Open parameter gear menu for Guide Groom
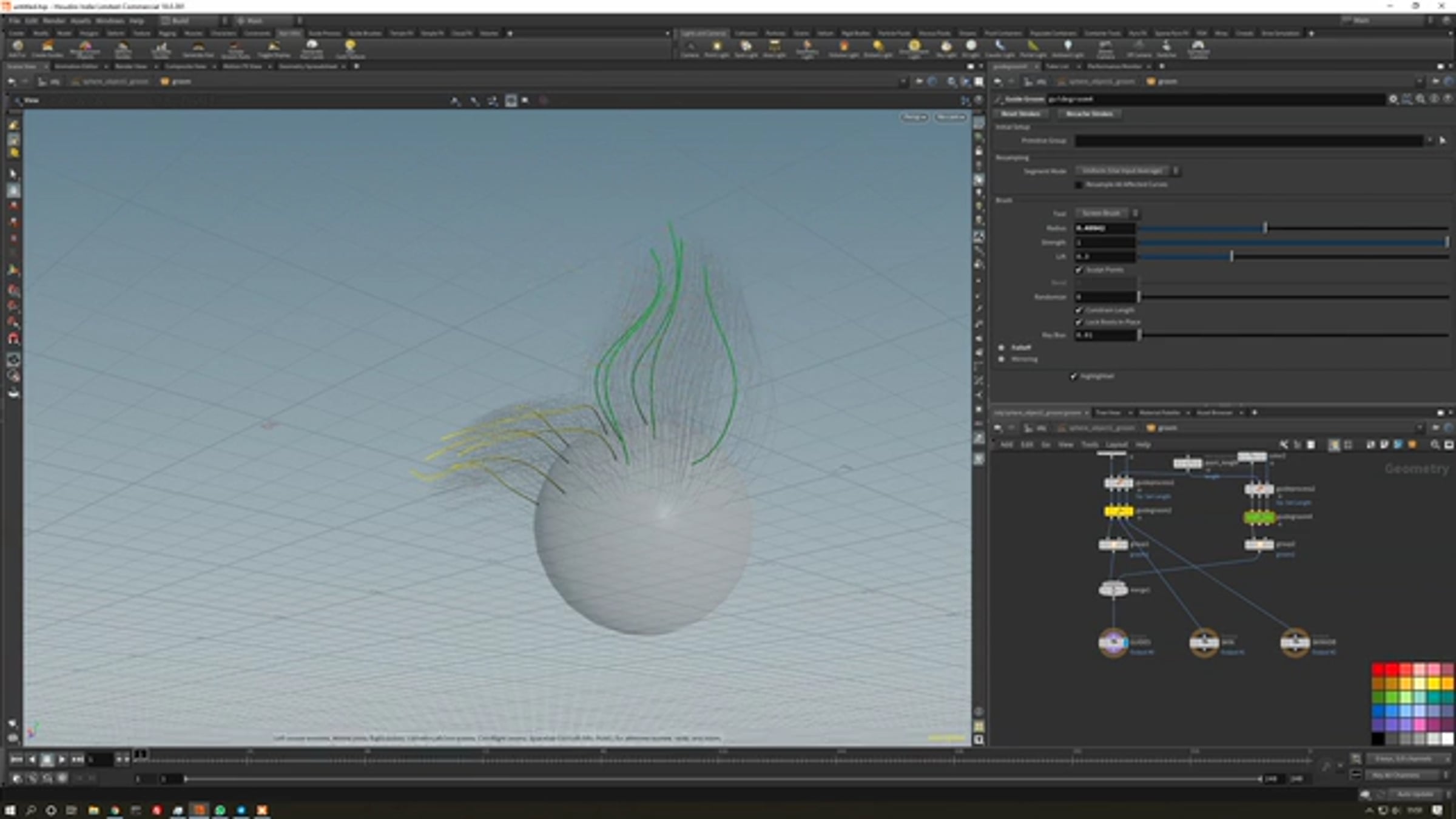 coord(1394,99)
